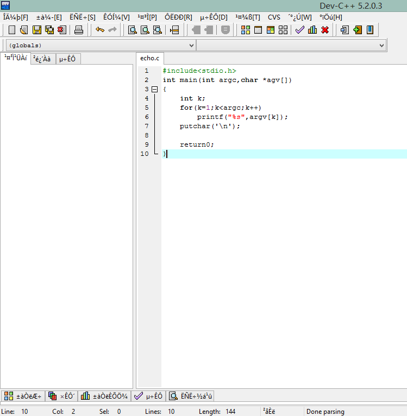The width and height of the screenshot is (407, 416).
Task: Compile using the four-colored-squares toolbar icon
Action: click(x=246, y=30)
